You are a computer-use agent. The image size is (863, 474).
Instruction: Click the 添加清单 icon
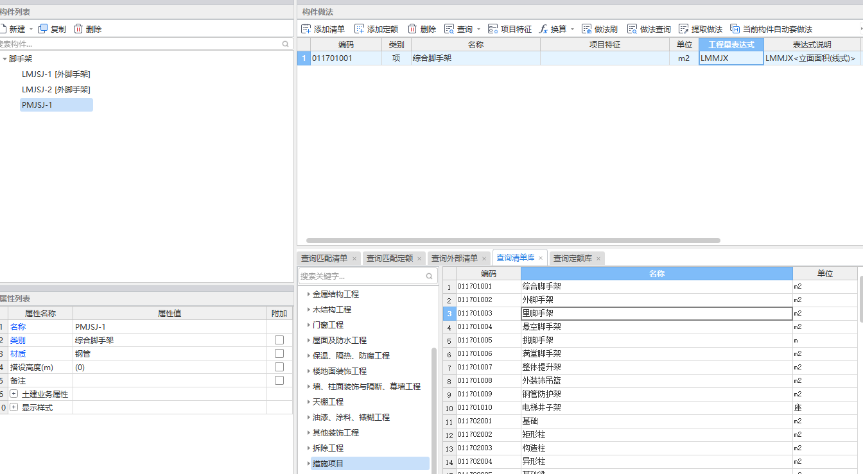(x=306, y=29)
